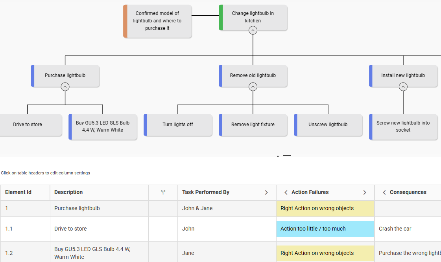Click left arrow in Consequences header
The width and height of the screenshot is (441, 262).
[x=384, y=192]
